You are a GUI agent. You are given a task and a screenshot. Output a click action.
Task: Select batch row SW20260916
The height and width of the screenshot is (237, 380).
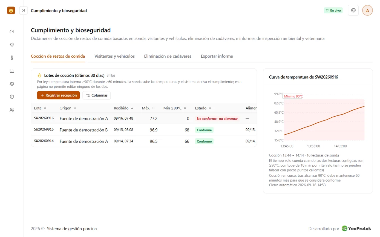click(144, 118)
